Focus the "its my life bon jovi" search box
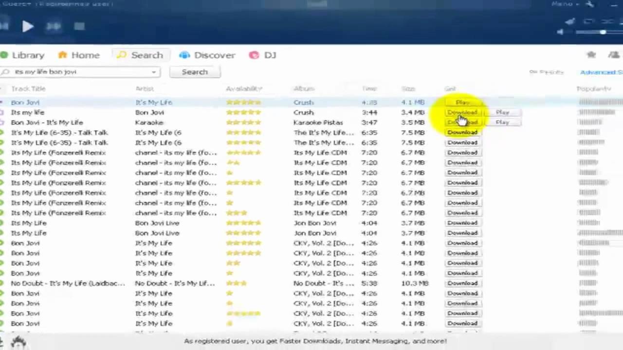Viewport: 623px width, 350px height. pos(80,72)
